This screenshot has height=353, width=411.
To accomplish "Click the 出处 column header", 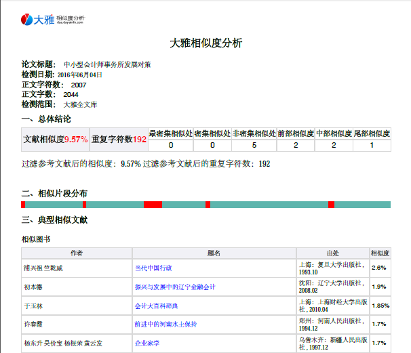I will pyautogui.click(x=333, y=253).
